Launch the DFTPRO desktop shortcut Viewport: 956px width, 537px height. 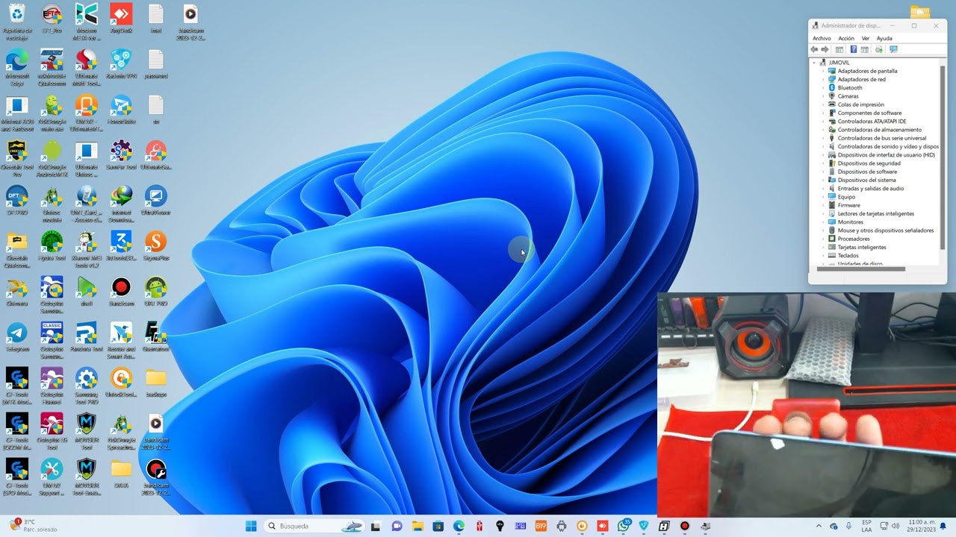pos(16,201)
